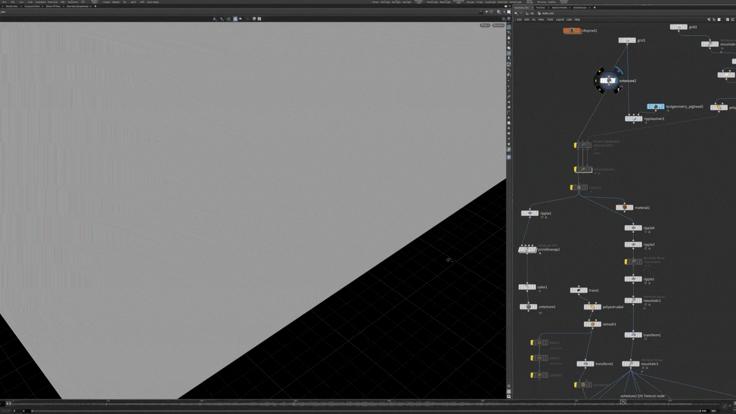Select the ripple2 node
736x414 pixels.
530,213
